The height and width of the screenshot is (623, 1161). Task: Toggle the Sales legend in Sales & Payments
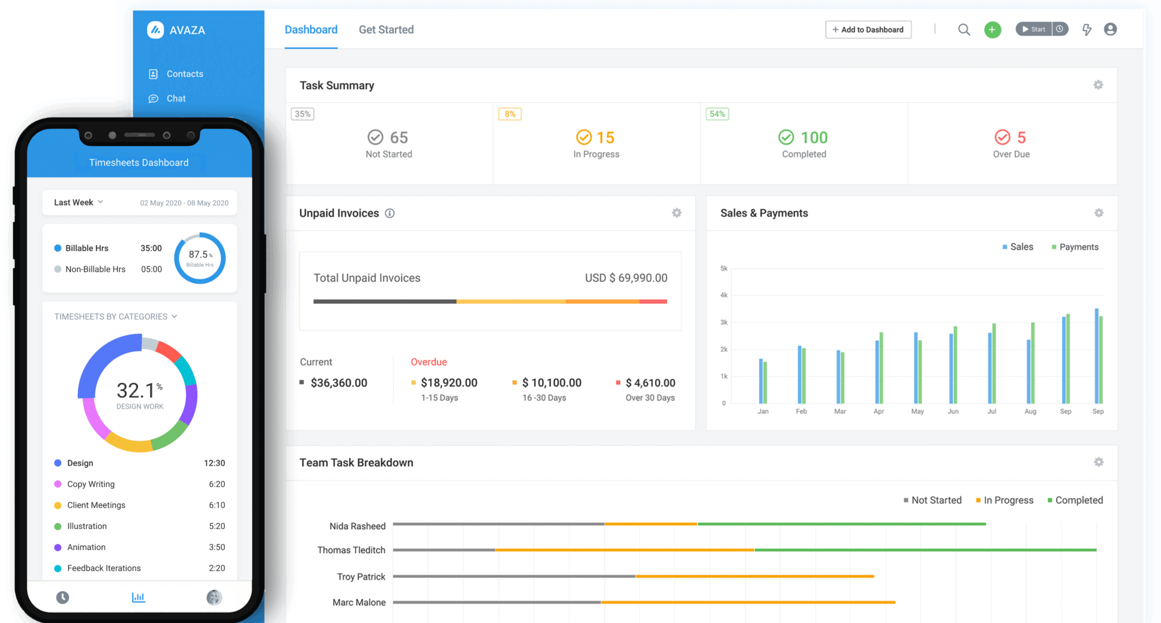point(1017,247)
